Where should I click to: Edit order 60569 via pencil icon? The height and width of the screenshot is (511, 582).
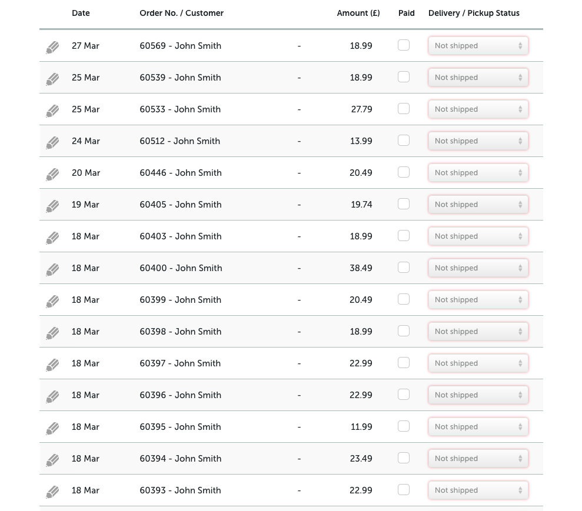click(52, 48)
